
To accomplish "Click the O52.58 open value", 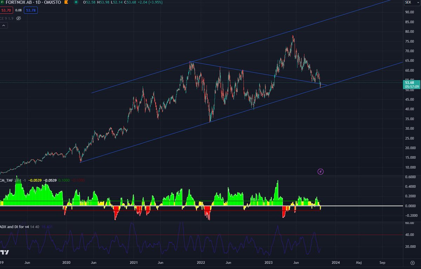I will (x=89, y=3).
